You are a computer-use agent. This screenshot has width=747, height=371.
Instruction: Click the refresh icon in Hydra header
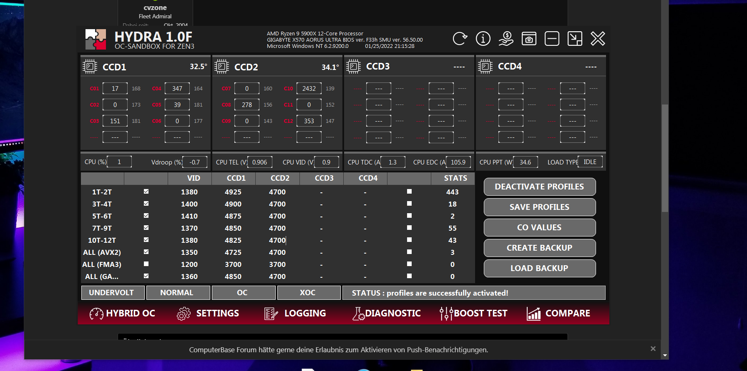click(x=460, y=39)
